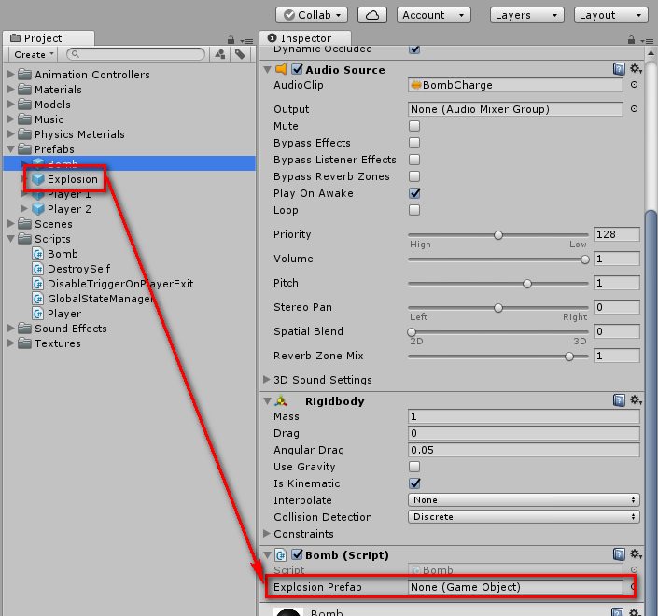Select the Textures folder

(x=58, y=343)
